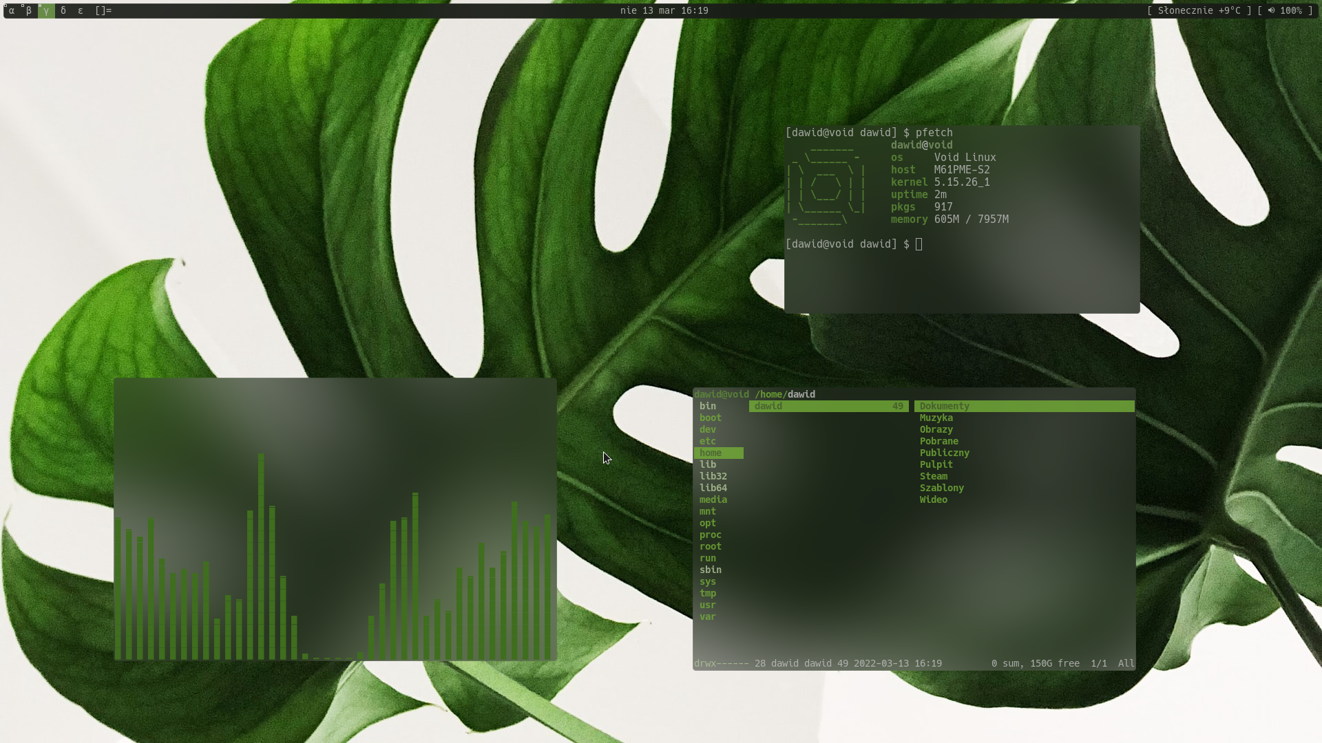1322x743 pixels.
Task: Select the Wideo folder entry
Action: pos(933,500)
